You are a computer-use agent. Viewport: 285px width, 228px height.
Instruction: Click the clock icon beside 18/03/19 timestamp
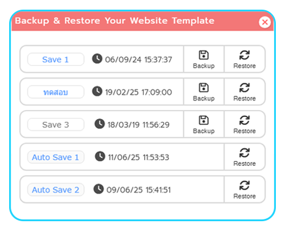pyautogui.click(x=100, y=124)
